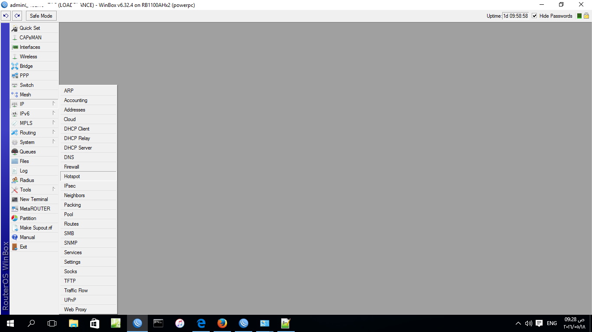592x332 pixels.
Task: Choose DNS in the IP submenu
Action: click(x=88, y=157)
